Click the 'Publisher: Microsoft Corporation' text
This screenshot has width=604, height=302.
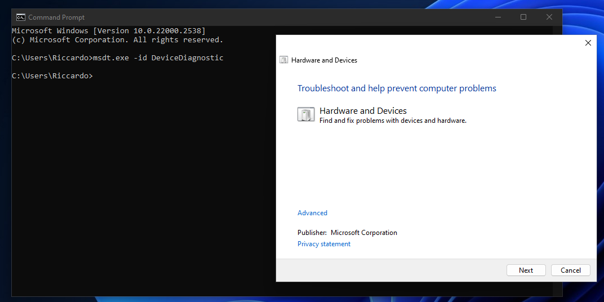click(x=347, y=233)
